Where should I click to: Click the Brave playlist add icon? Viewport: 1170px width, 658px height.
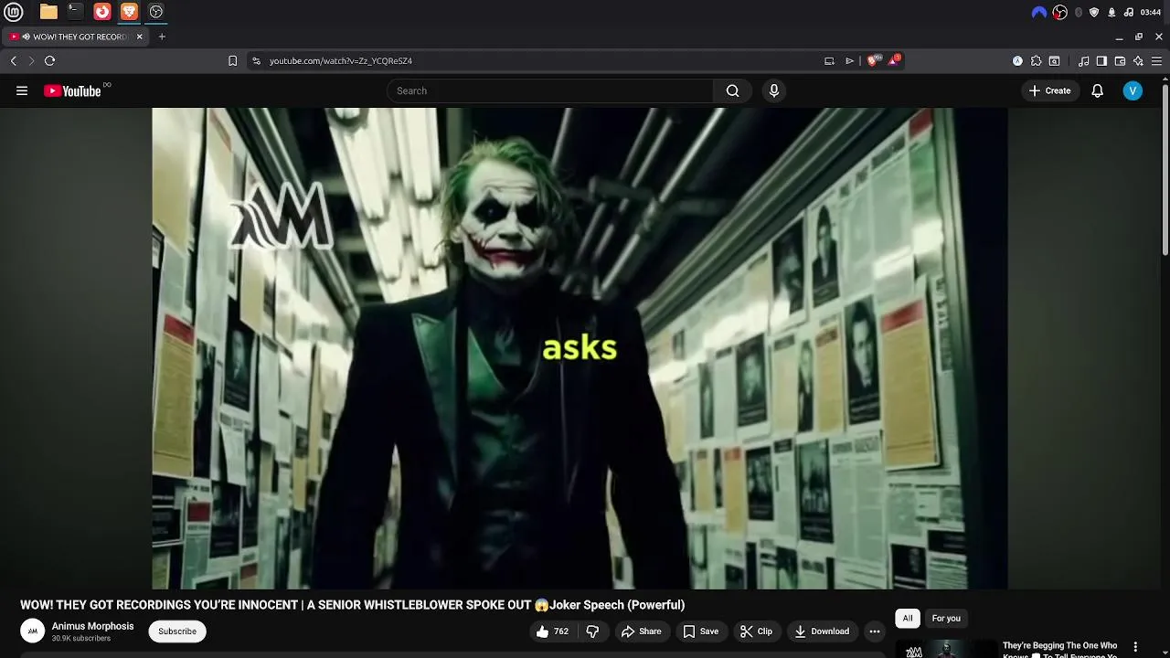click(849, 60)
